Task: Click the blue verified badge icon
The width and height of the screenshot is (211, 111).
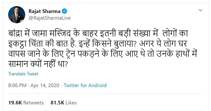Action: tap(64, 11)
